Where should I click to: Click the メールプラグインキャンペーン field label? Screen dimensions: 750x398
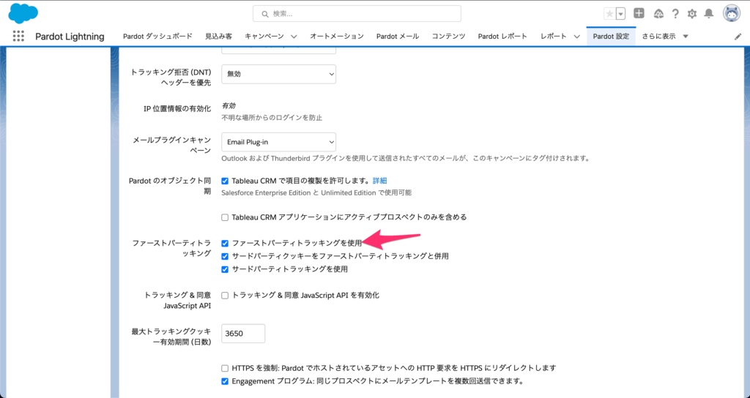(x=171, y=146)
